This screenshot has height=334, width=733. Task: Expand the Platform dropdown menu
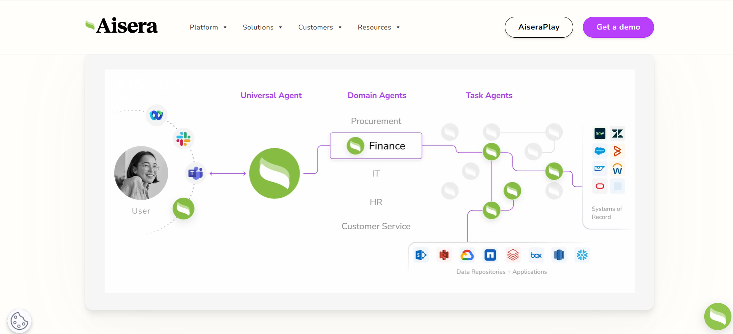click(x=208, y=27)
